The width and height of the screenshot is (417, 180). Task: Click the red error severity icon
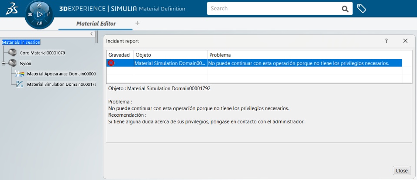[x=111, y=63]
